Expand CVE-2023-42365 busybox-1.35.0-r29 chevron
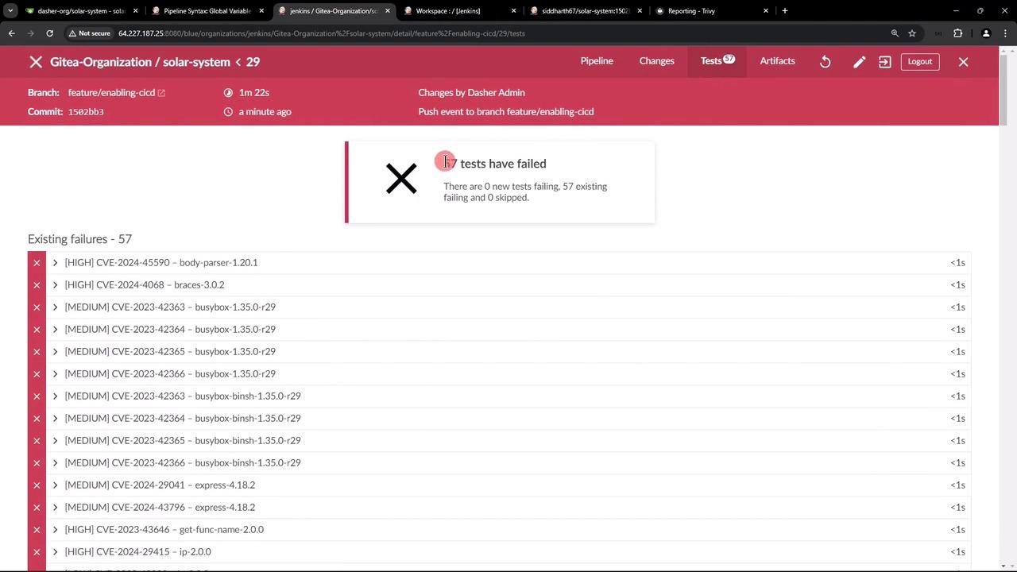Image resolution: width=1017 pixels, height=572 pixels. click(x=55, y=352)
